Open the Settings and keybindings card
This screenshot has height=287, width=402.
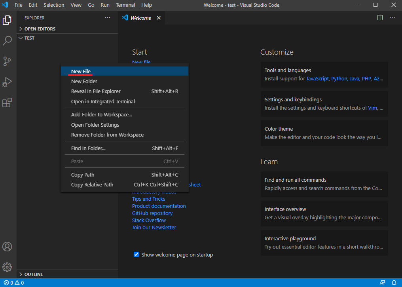[x=324, y=104]
